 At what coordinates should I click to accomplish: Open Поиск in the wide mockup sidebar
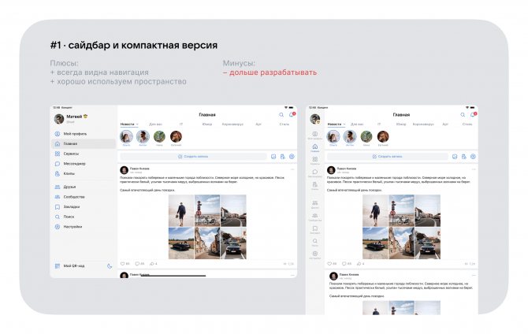click(x=84, y=217)
